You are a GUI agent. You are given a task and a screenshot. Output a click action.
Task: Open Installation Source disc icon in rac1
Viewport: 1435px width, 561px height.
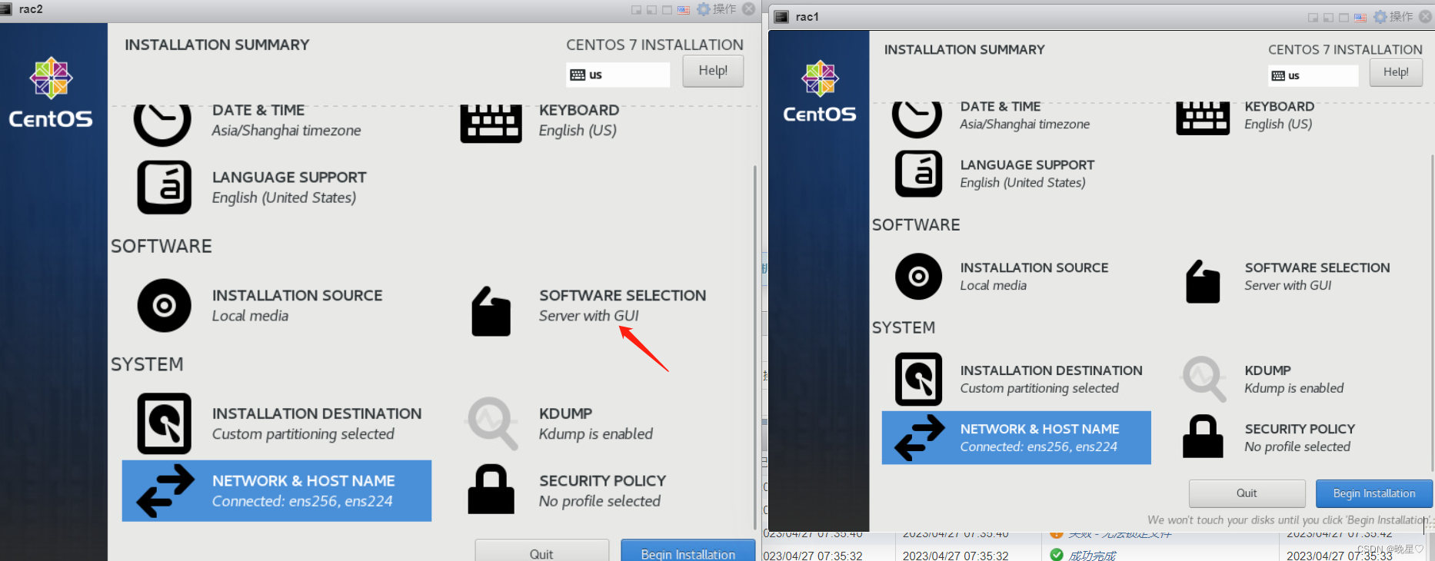918,276
